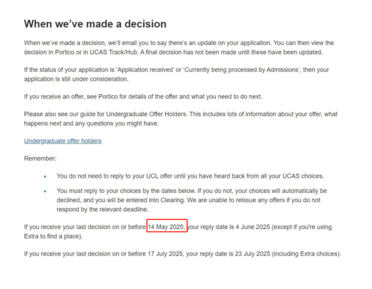Open the Undergraduate offer holders link
The width and height of the screenshot is (372, 289).
click(63, 141)
